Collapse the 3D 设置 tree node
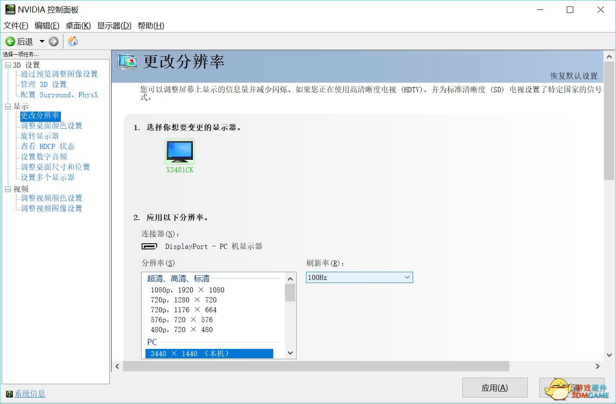Screen dimensions: 616x404 coord(8,65)
